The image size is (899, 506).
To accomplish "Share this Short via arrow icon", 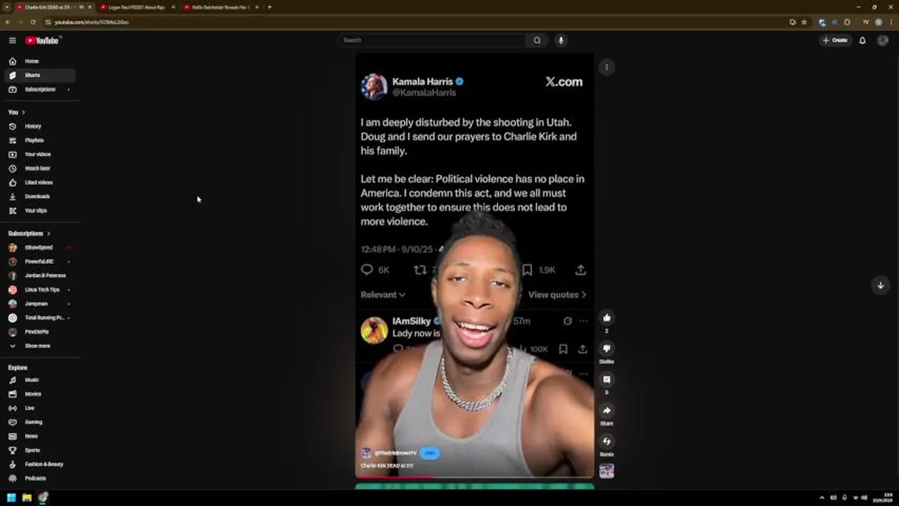I will [606, 410].
